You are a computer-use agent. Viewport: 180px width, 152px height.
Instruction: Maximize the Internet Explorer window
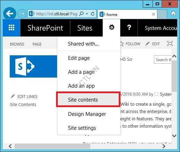click(x=157, y=4)
